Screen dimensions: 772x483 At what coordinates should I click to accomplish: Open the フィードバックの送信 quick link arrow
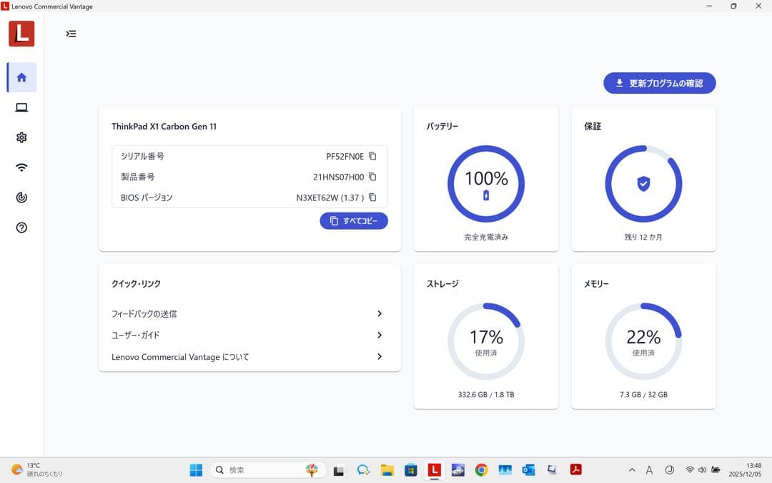click(x=380, y=313)
